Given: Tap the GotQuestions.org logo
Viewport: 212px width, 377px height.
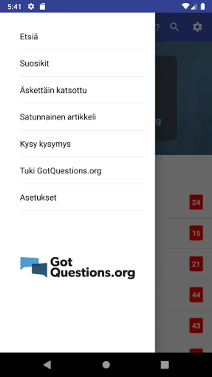Looking at the screenshot, I should coord(78,267).
